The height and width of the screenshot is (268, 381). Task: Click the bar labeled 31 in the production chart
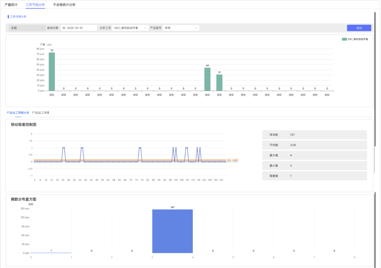(219, 83)
